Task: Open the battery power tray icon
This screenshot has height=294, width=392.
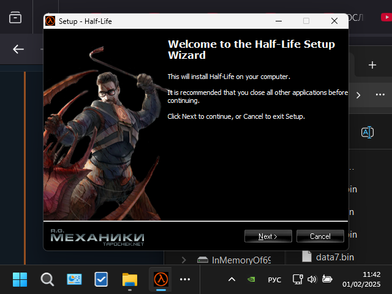Action: point(327,279)
